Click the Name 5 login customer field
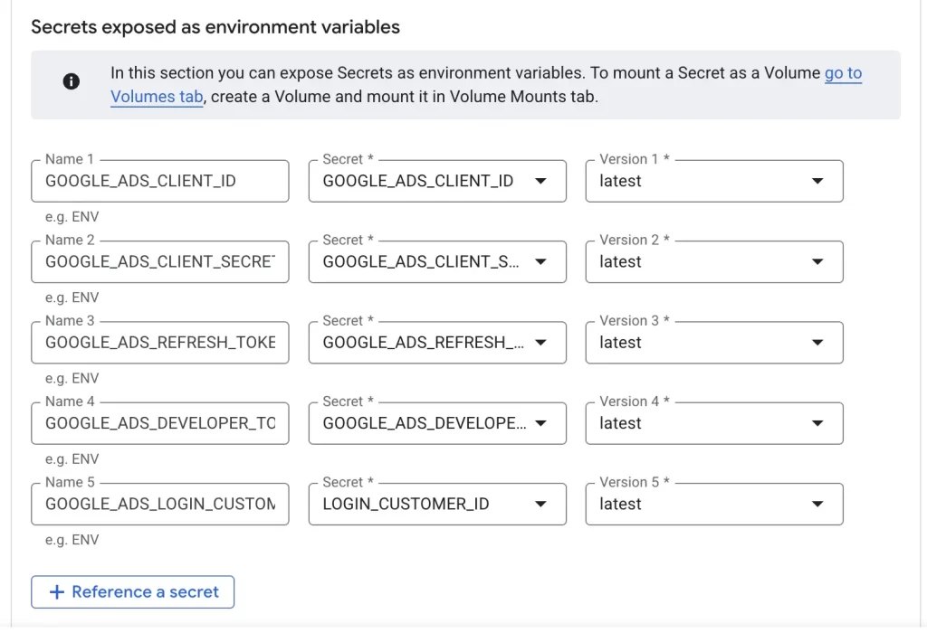Viewport: 927px width, 633px height. [x=159, y=505]
